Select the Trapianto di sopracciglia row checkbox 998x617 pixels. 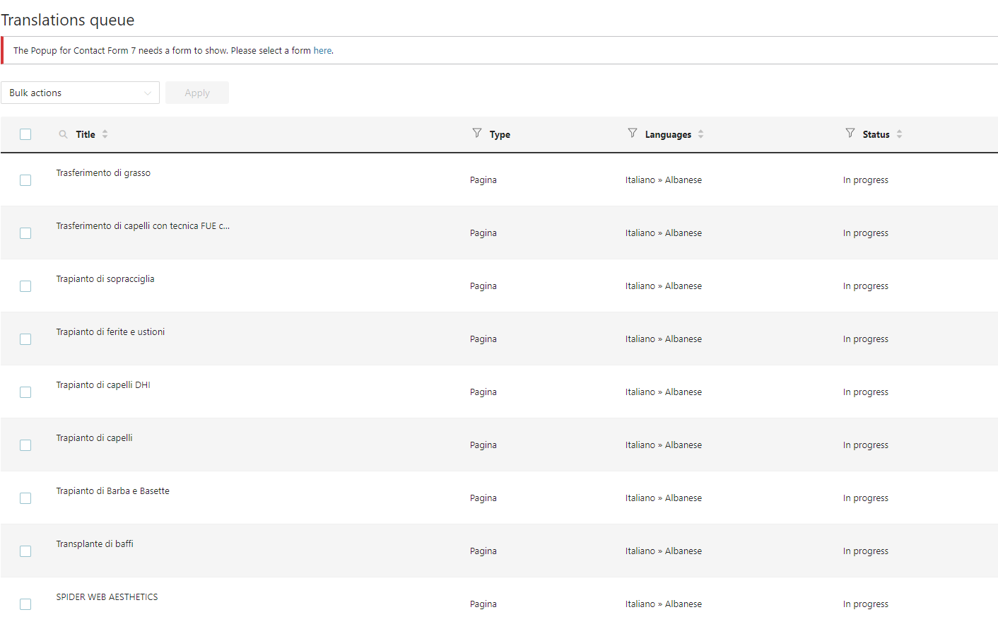(25, 286)
